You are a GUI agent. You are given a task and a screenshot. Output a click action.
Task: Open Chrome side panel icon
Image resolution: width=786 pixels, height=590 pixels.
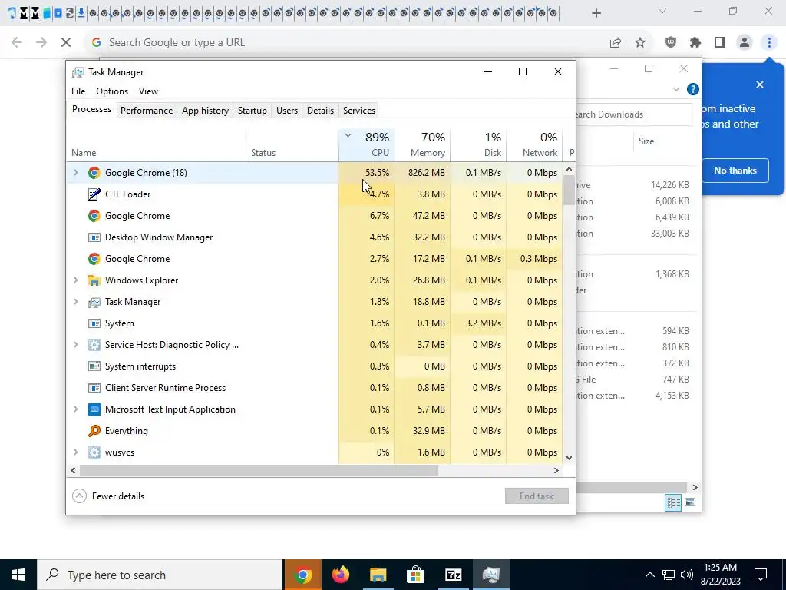click(x=720, y=43)
